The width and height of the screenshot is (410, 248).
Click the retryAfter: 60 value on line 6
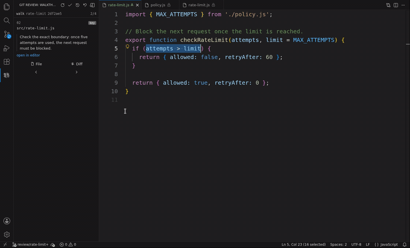pyautogui.click(x=249, y=57)
